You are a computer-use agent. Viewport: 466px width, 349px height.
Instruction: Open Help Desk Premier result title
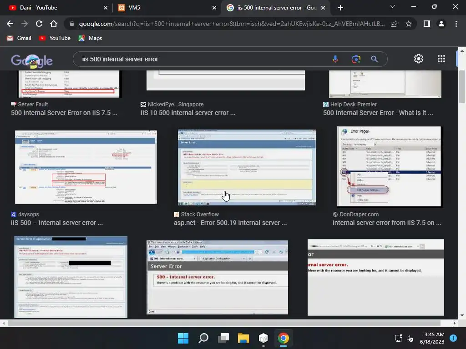pos(378,113)
